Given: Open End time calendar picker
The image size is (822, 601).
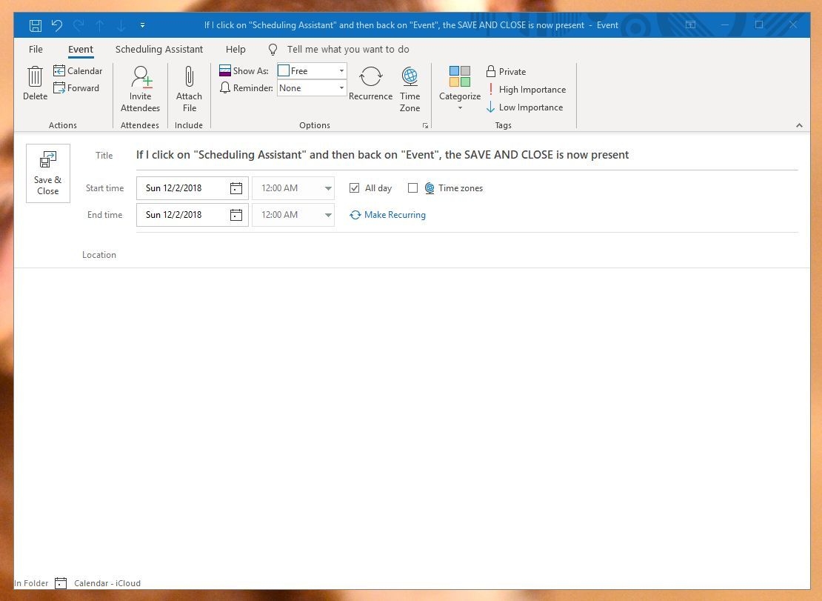Looking at the screenshot, I should click(236, 214).
